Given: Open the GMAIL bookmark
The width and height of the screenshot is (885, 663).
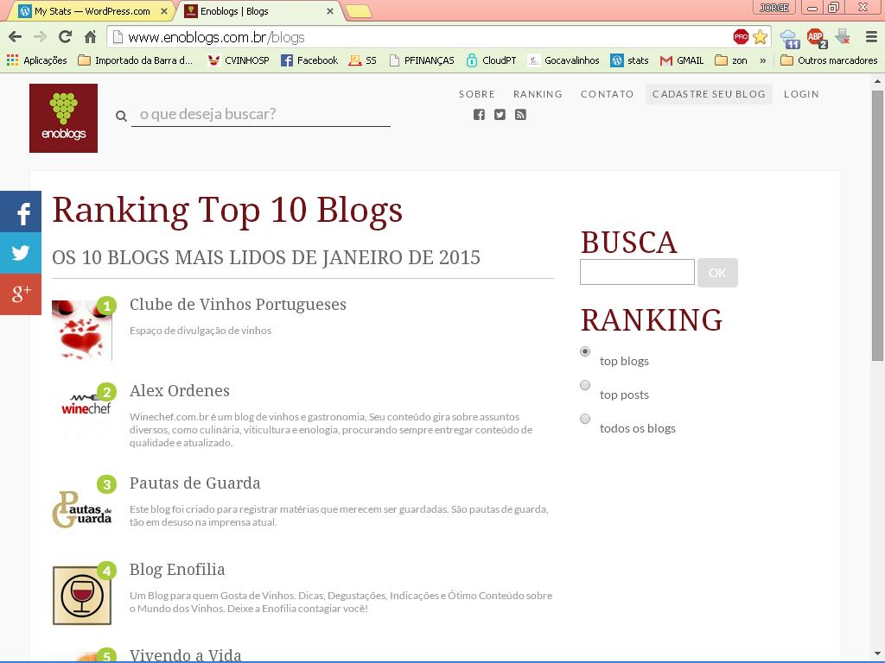Looking at the screenshot, I should pos(682,60).
